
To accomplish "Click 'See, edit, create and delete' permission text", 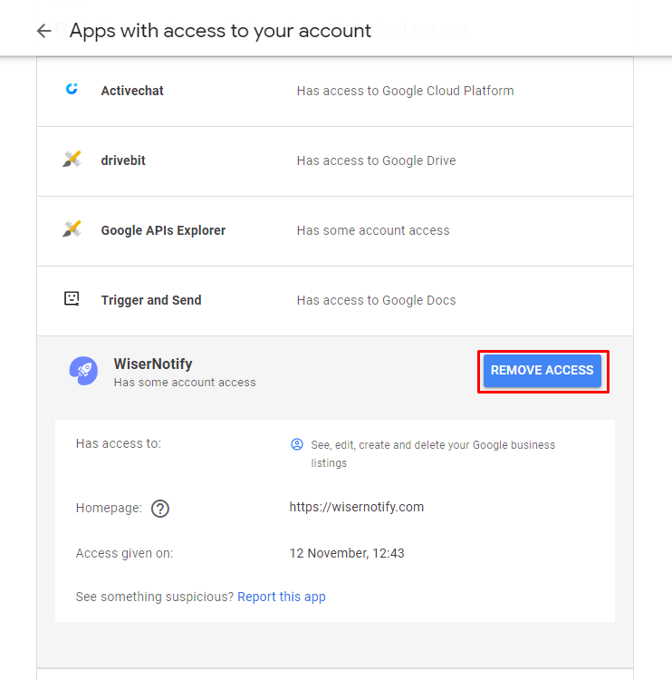I will pos(433,453).
